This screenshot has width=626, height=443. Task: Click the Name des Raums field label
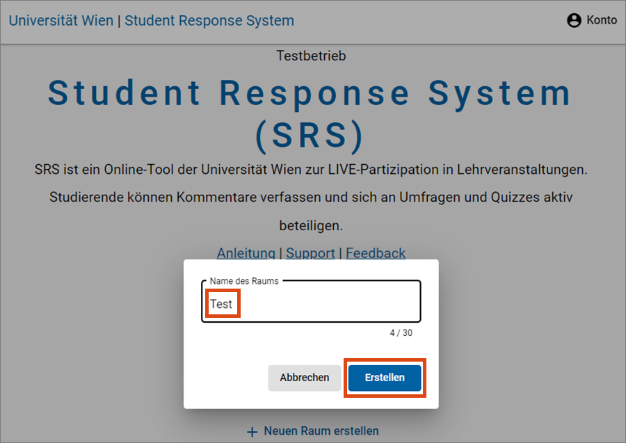click(x=244, y=281)
